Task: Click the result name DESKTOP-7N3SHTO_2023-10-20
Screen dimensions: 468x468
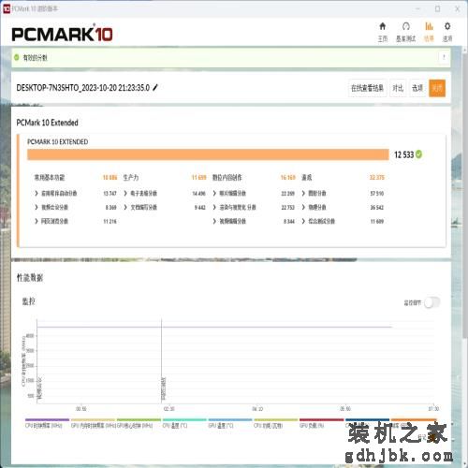Action: 83,88
